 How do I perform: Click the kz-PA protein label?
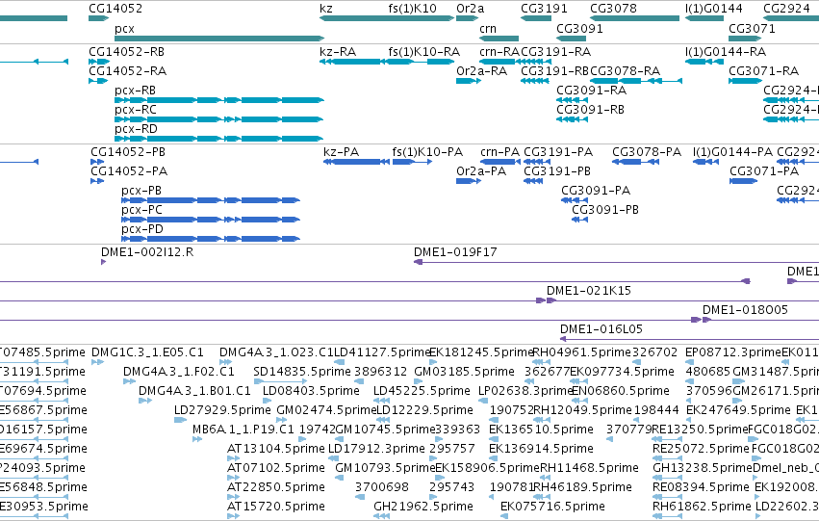point(341,152)
